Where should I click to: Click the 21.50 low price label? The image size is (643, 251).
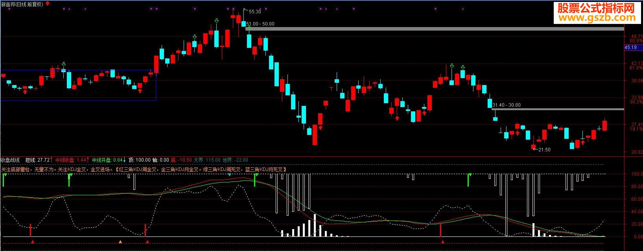click(x=544, y=150)
